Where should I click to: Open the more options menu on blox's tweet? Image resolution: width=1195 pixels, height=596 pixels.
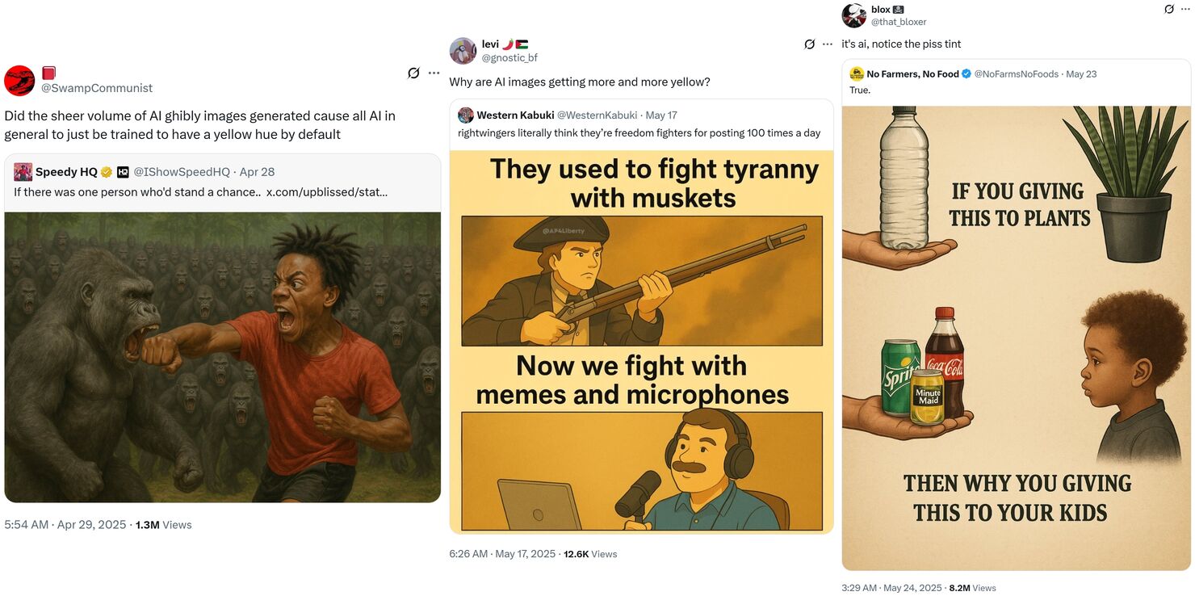click(x=1187, y=9)
